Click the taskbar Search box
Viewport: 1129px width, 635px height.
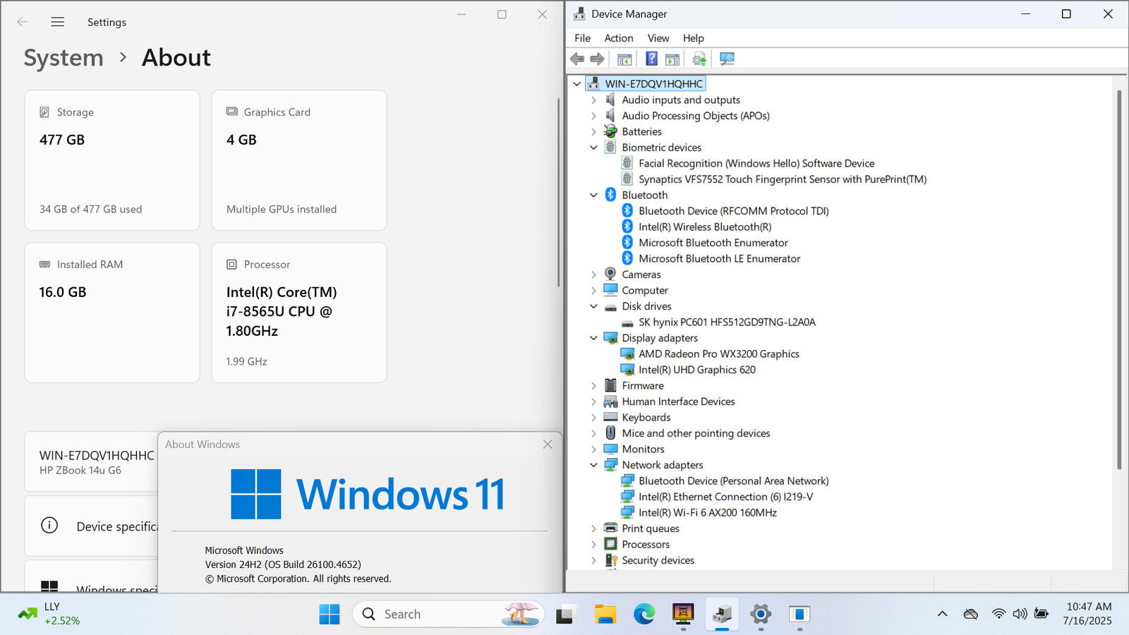click(449, 614)
